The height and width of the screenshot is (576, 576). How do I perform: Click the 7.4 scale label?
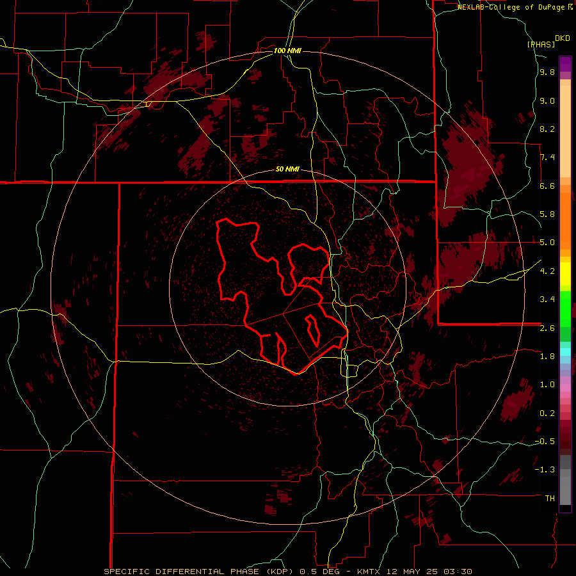pyautogui.click(x=547, y=157)
